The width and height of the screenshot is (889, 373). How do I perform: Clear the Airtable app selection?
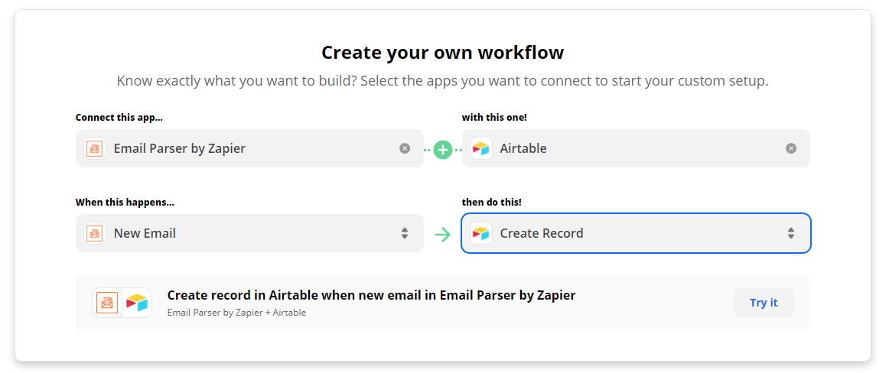pyautogui.click(x=791, y=148)
